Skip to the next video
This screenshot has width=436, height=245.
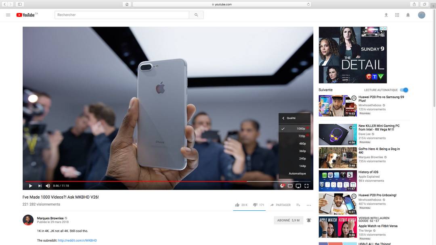(x=40, y=186)
